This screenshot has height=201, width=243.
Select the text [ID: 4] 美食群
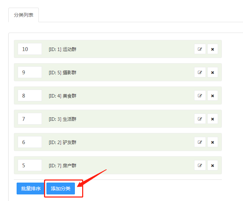(x=63, y=96)
